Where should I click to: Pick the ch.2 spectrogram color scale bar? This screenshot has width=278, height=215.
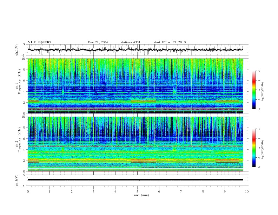tap(254, 148)
